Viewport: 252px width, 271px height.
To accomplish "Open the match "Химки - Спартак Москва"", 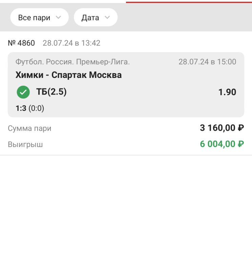I will click(x=68, y=75).
